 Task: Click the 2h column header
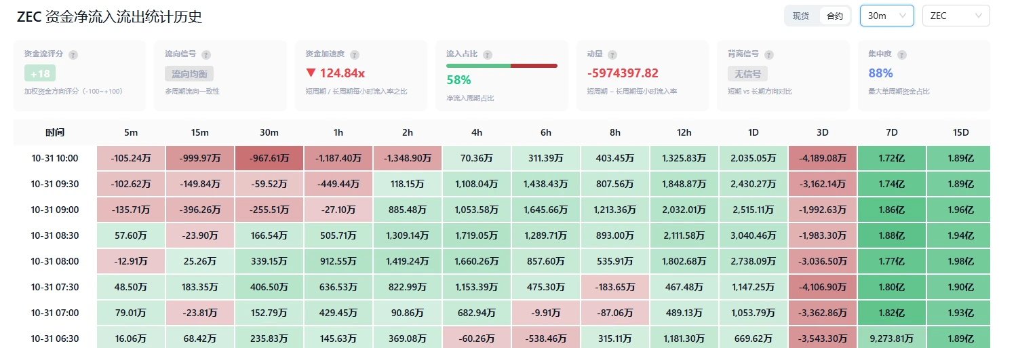[408, 132]
